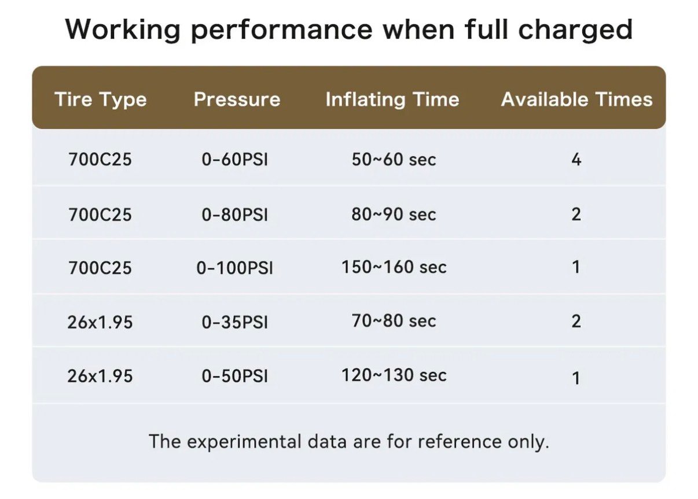Select the available times value 4

pyautogui.click(x=576, y=160)
